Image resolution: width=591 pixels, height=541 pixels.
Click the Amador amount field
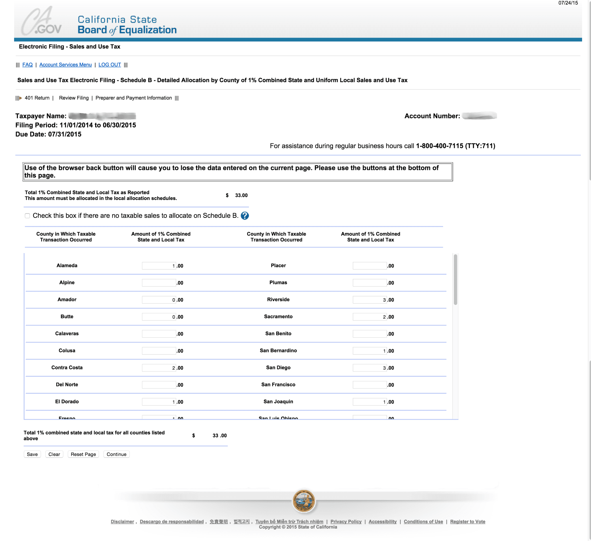coord(159,300)
